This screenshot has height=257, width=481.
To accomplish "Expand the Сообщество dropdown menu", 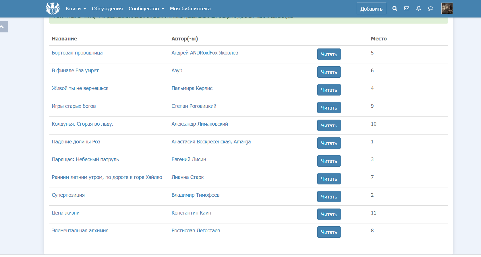I will tap(146, 9).
